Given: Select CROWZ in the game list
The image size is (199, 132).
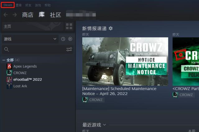Looking at the screenshot, I should pos(20,73).
